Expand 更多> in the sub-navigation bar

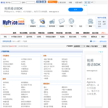click(103, 37)
